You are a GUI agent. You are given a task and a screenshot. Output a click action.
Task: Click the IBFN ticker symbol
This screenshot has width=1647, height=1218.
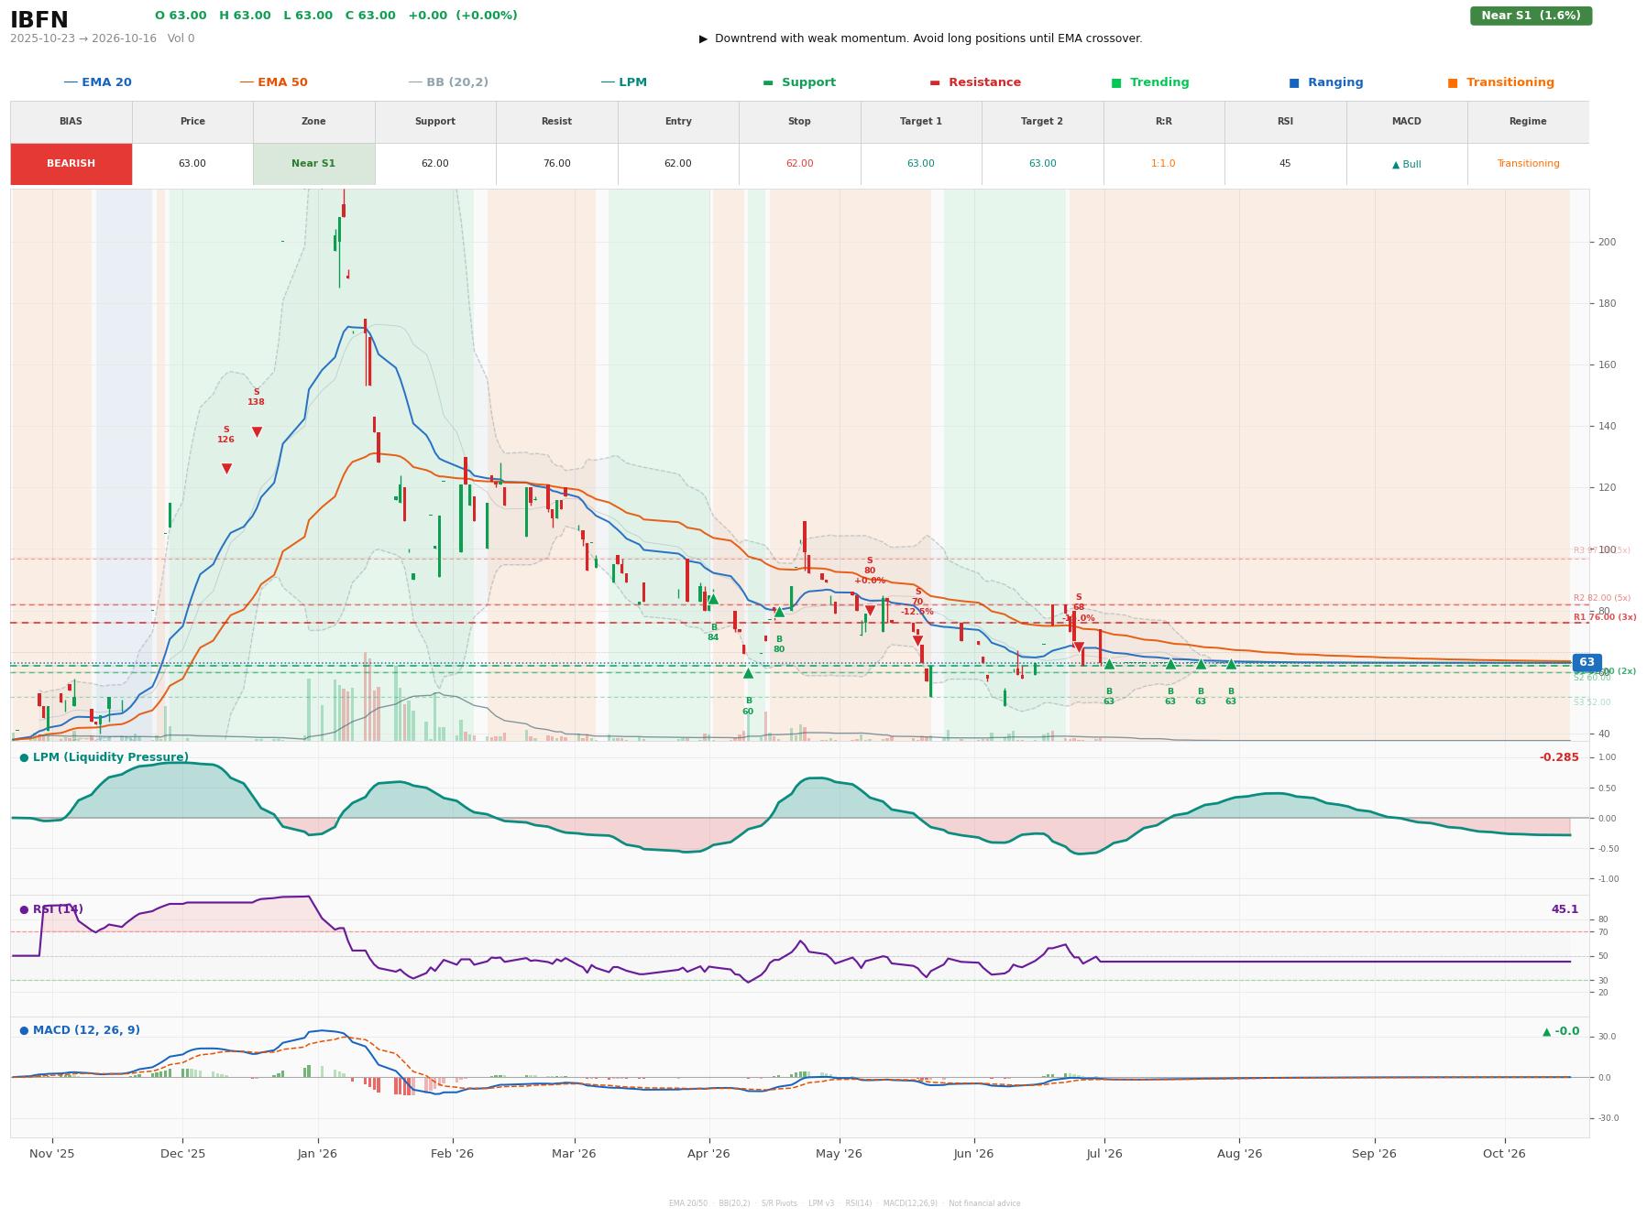[x=39, y=20]
